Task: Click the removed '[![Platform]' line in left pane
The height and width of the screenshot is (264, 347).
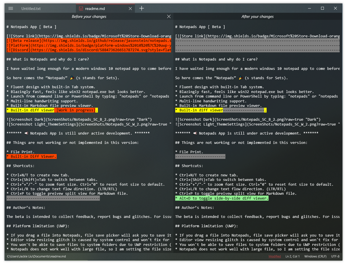Action: click(x=89, y=46)
